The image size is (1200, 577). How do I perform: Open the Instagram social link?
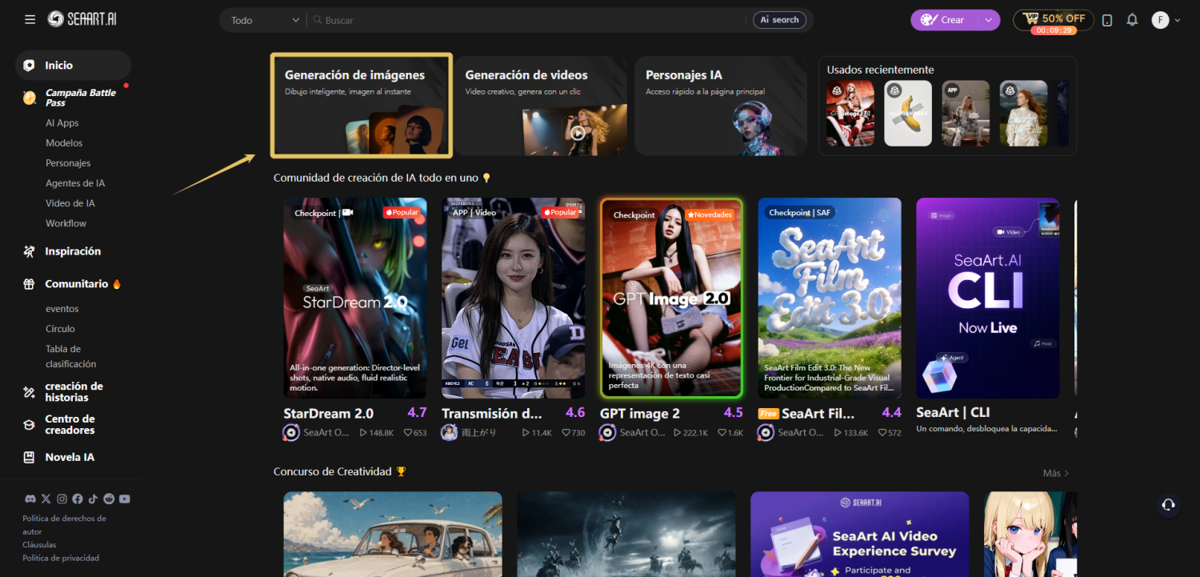[x=62, y=499]
